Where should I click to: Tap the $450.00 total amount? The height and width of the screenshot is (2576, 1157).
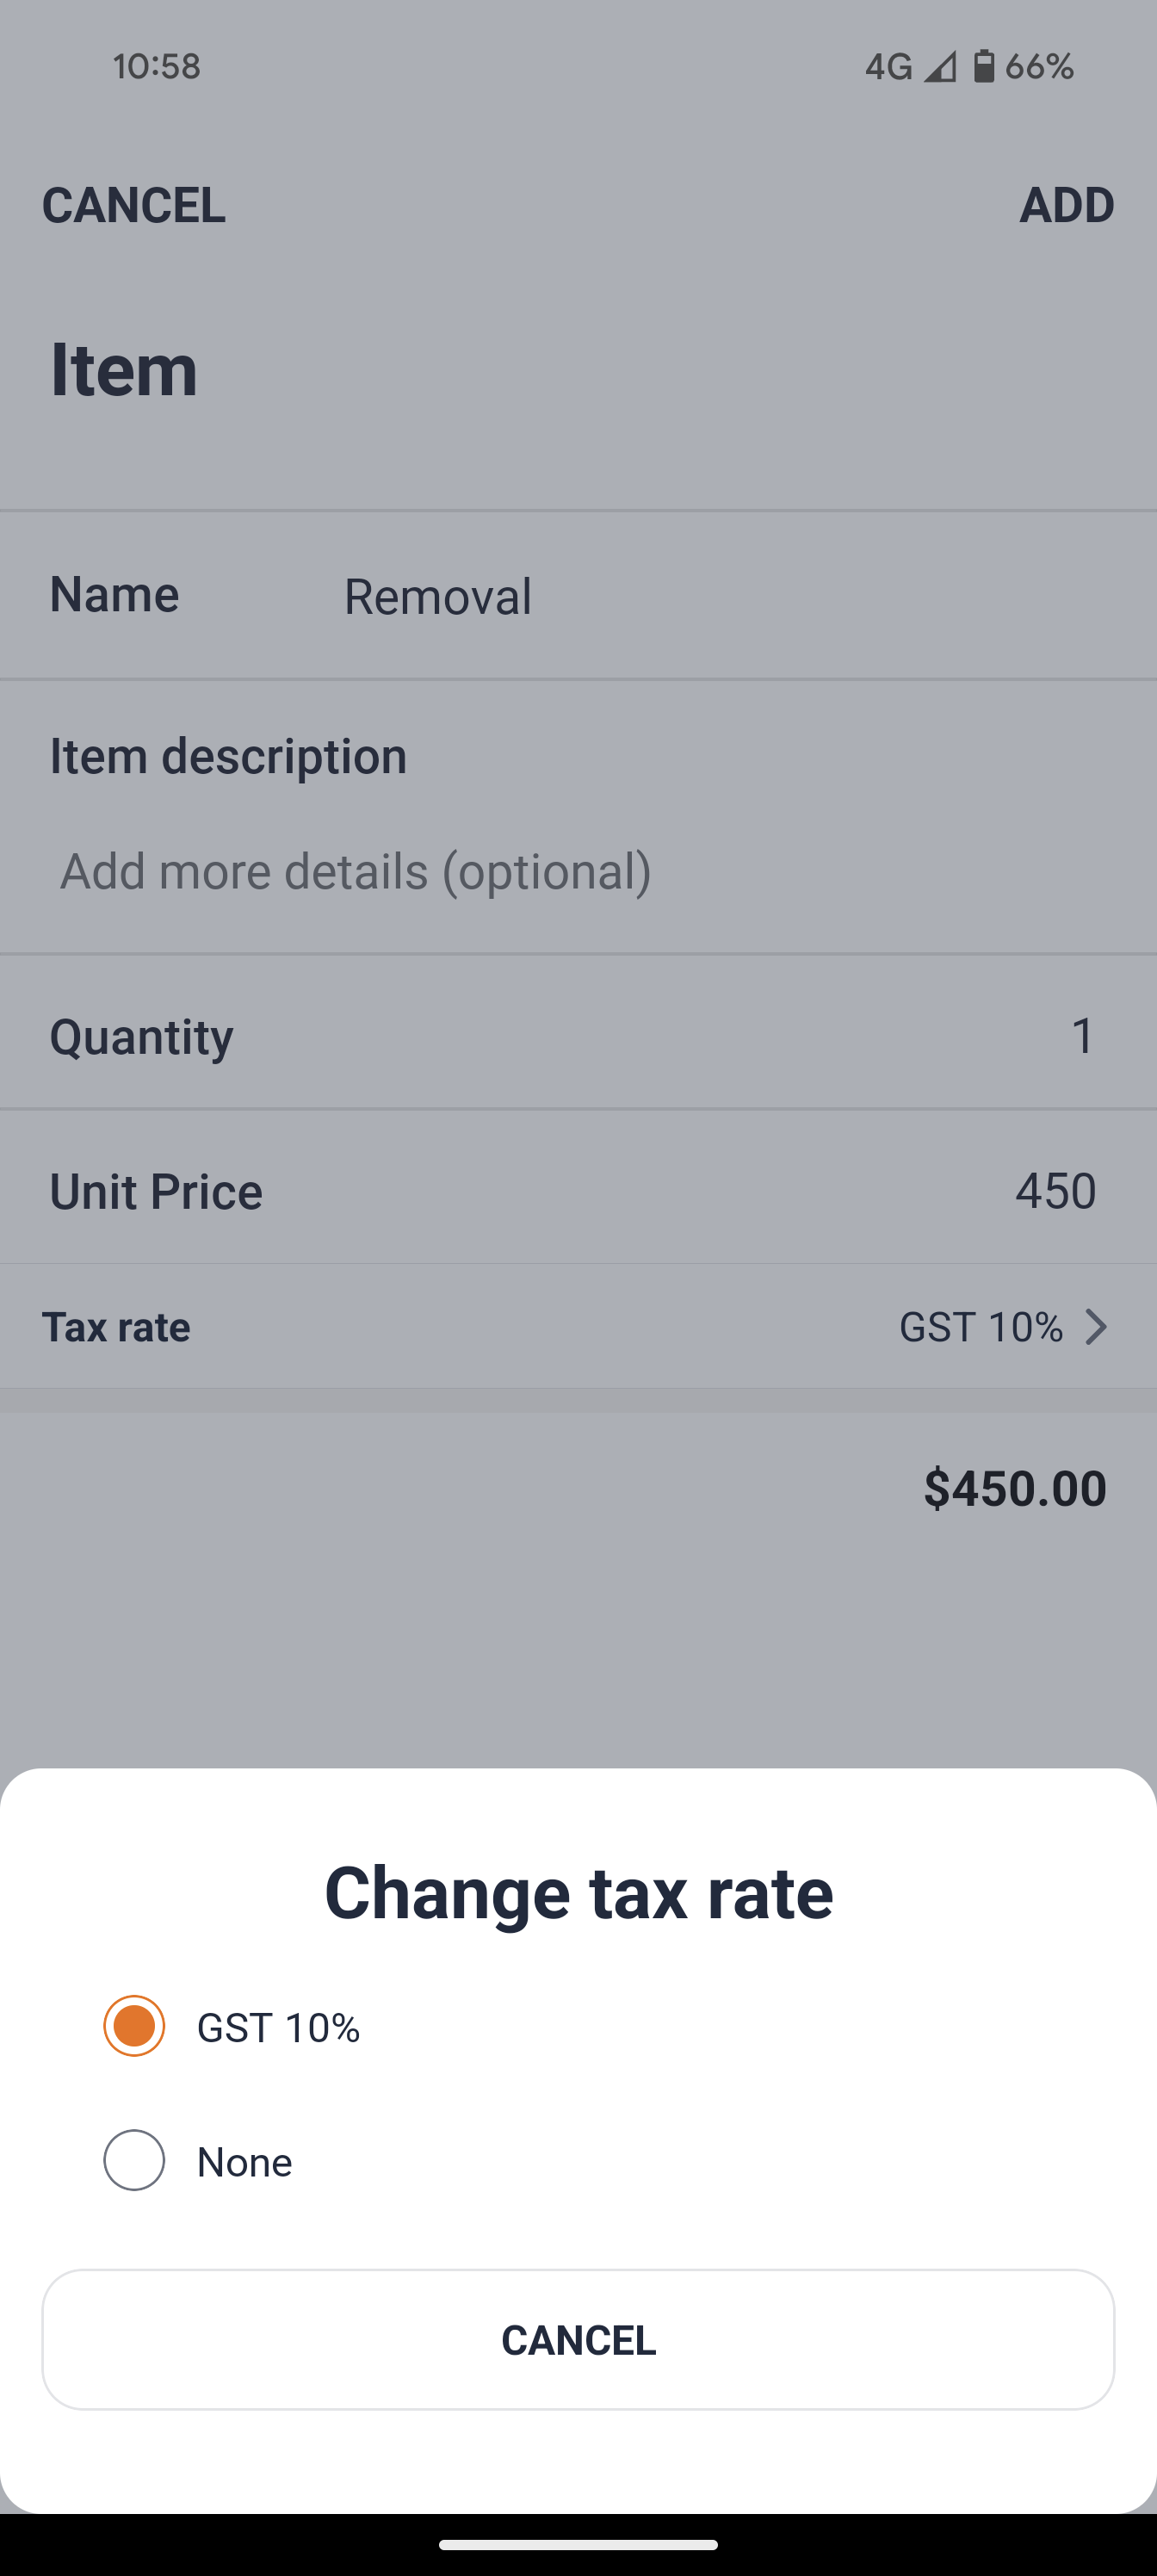(x=1014, y=1488)
